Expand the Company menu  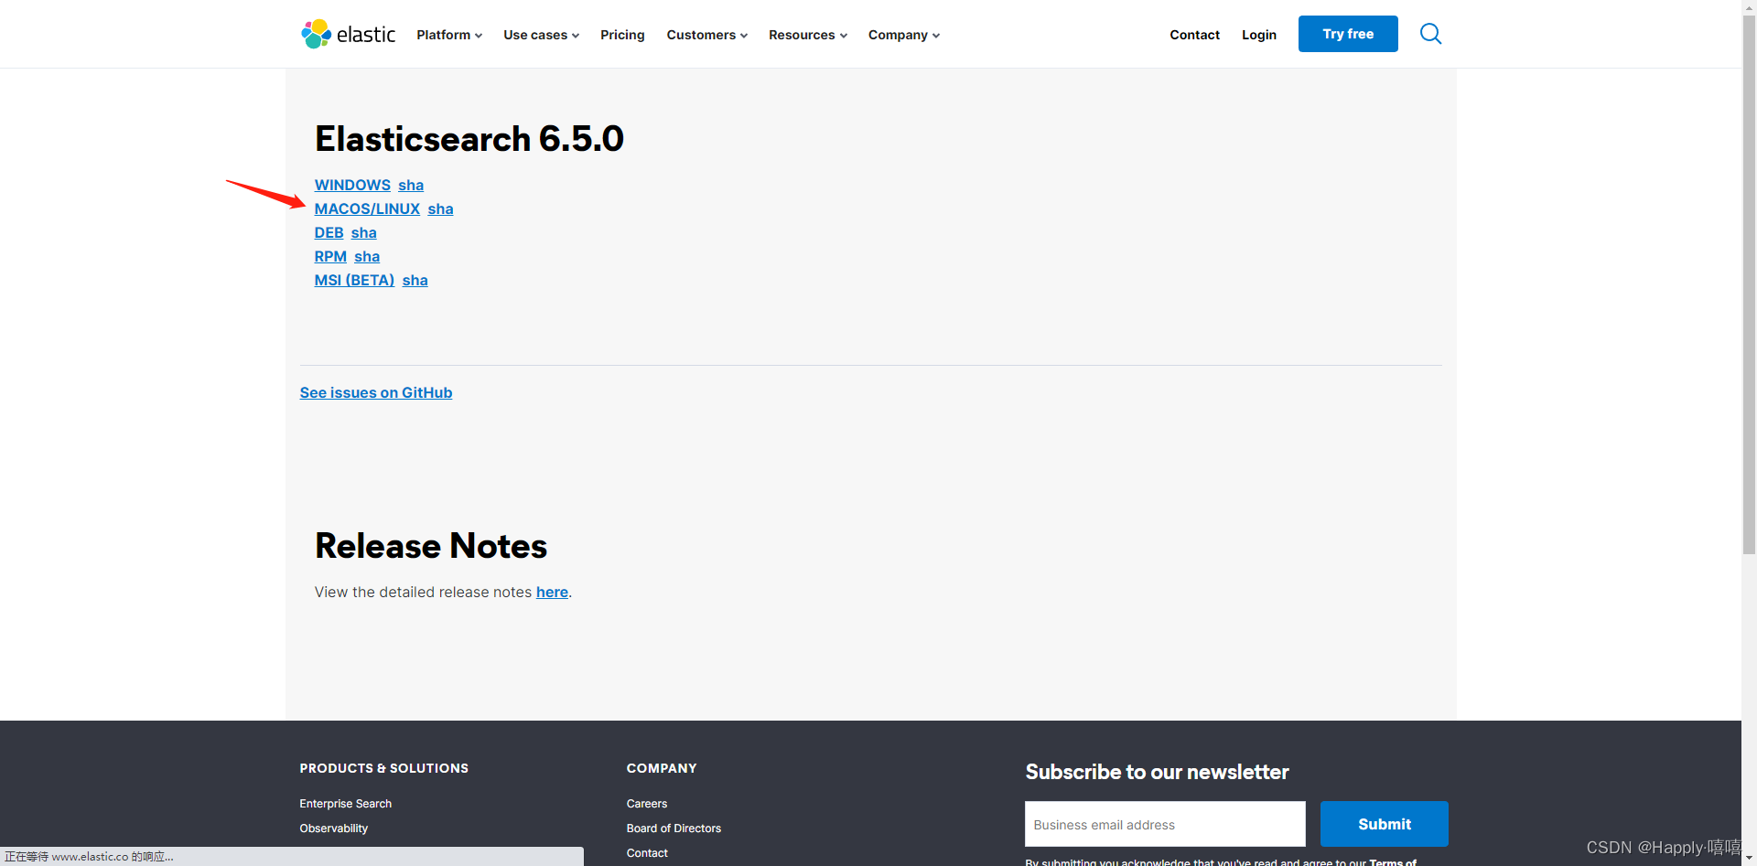point(903,35)
